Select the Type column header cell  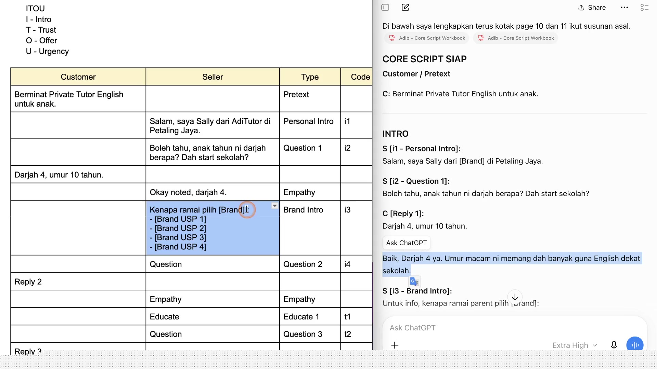pyautogui.click(x=310, y=77)
